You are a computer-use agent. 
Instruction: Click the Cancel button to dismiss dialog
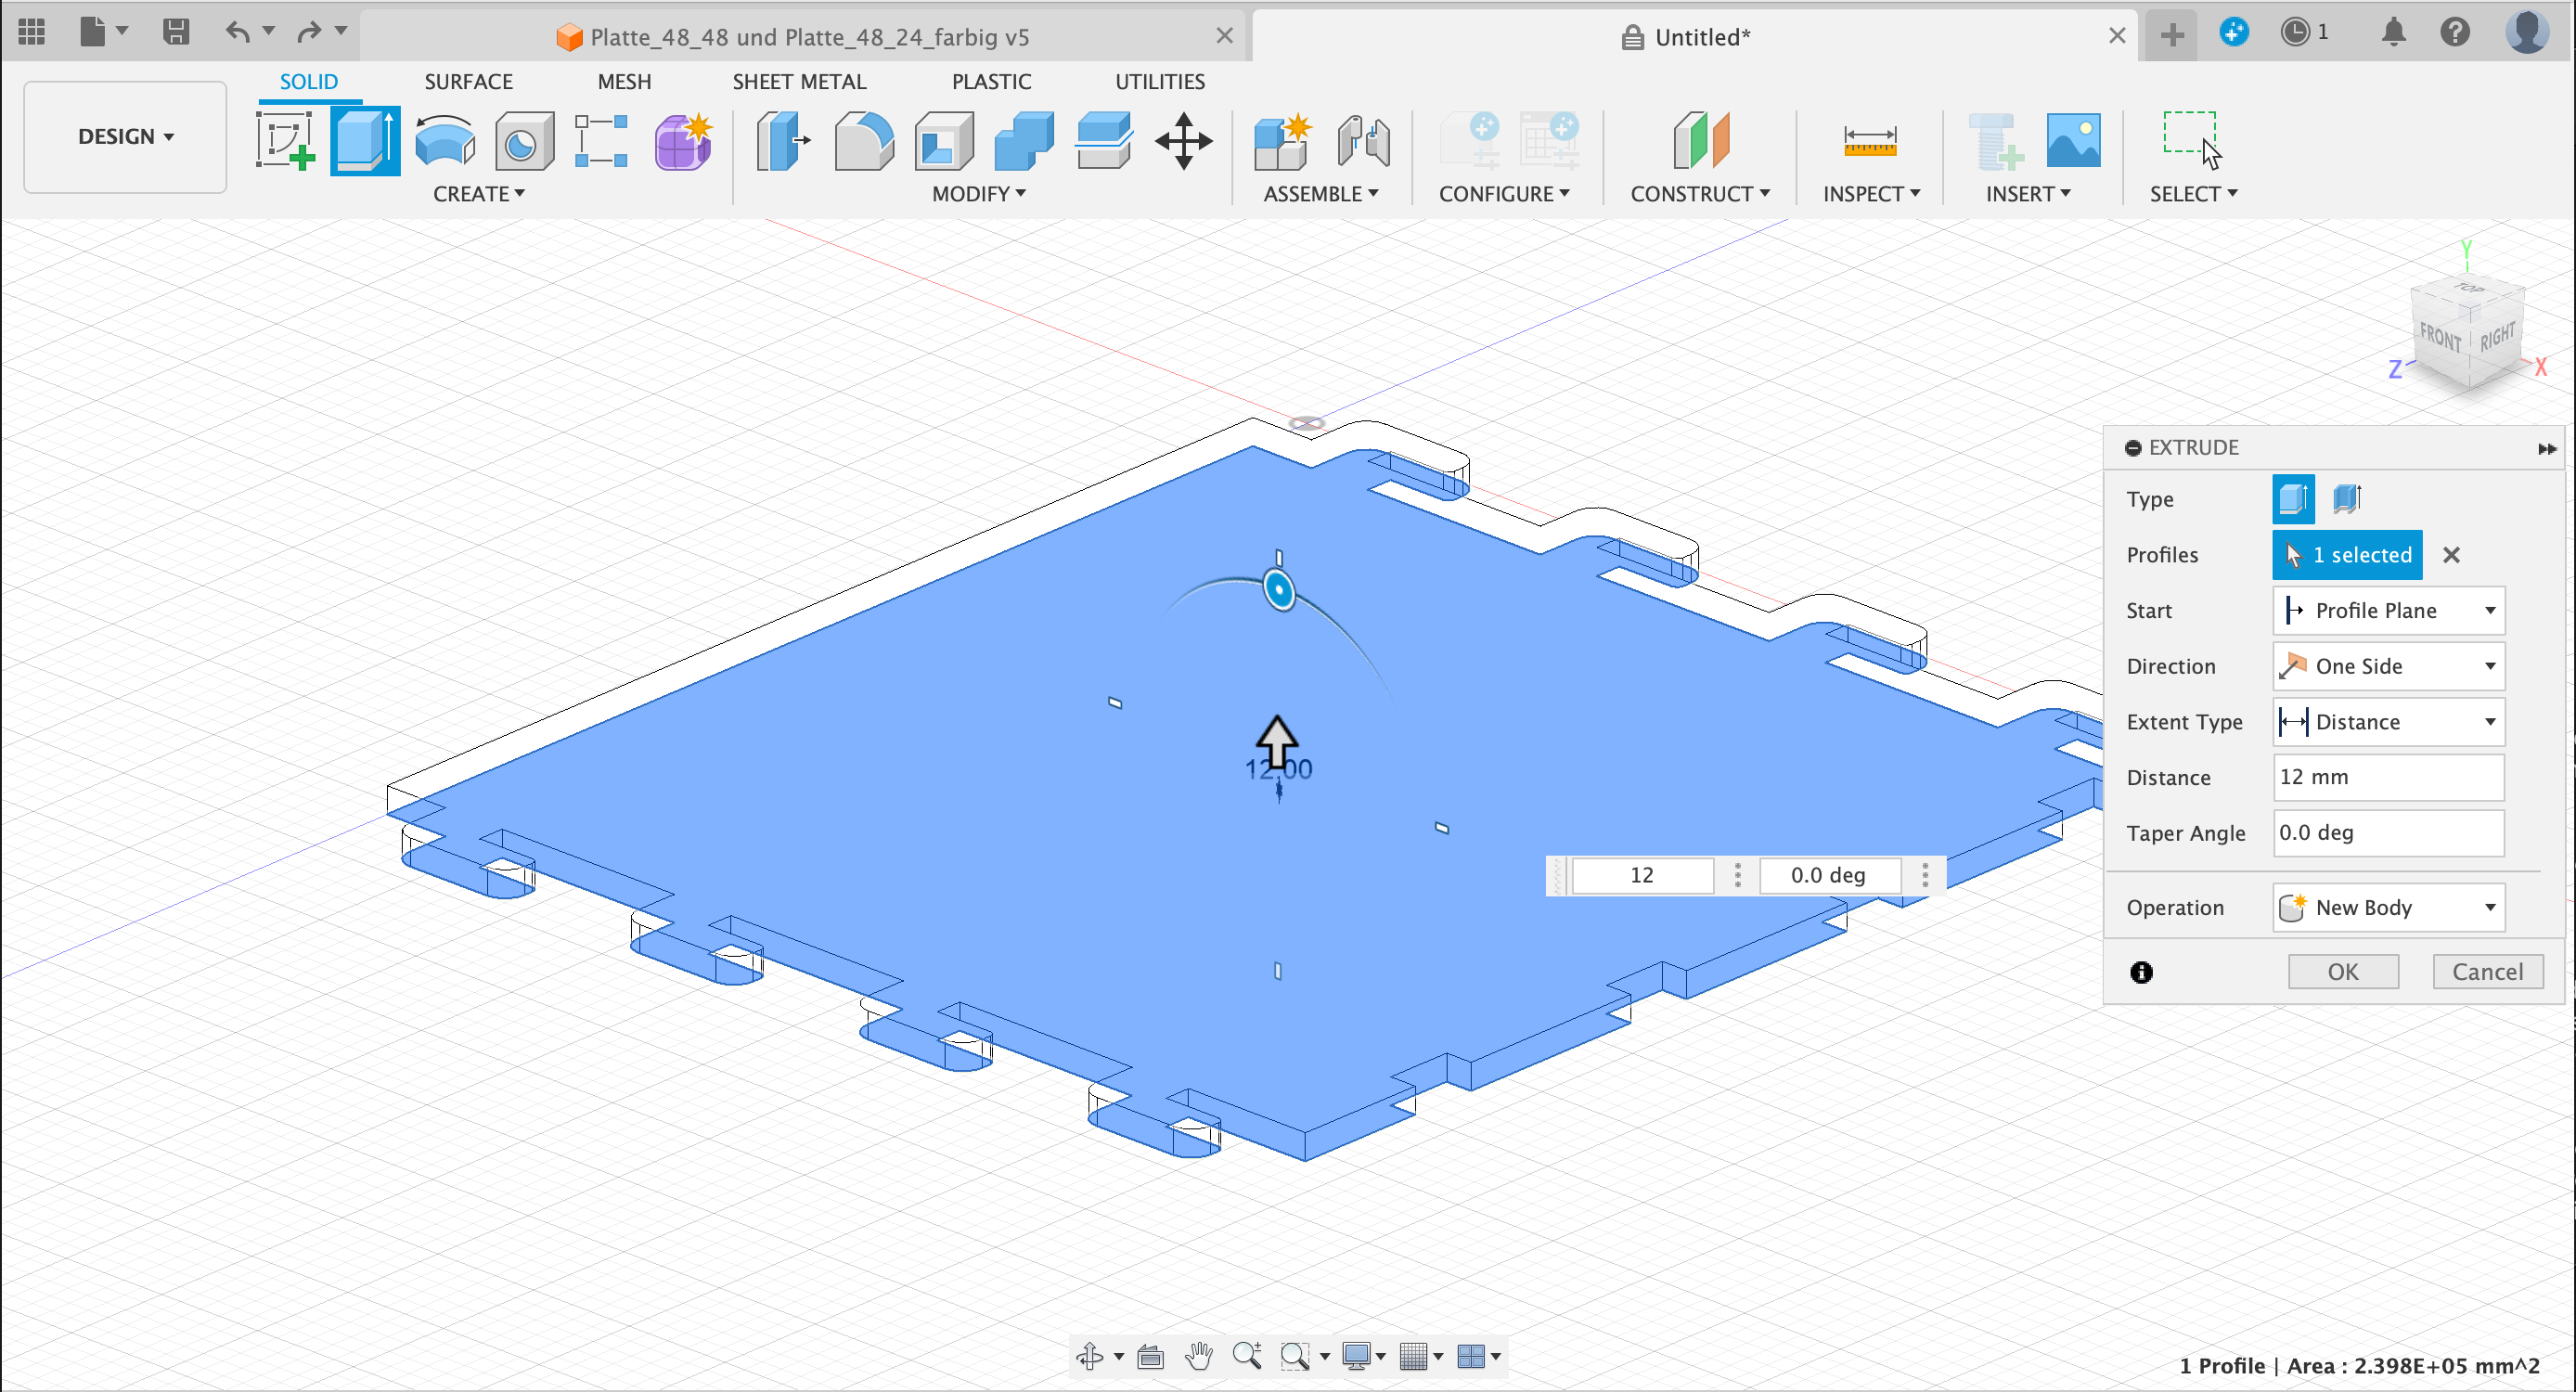[x=2489, y=972]
